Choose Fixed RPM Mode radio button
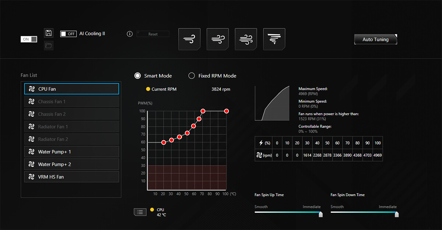This screenshot has width=442, height=230. click(192, 76)
